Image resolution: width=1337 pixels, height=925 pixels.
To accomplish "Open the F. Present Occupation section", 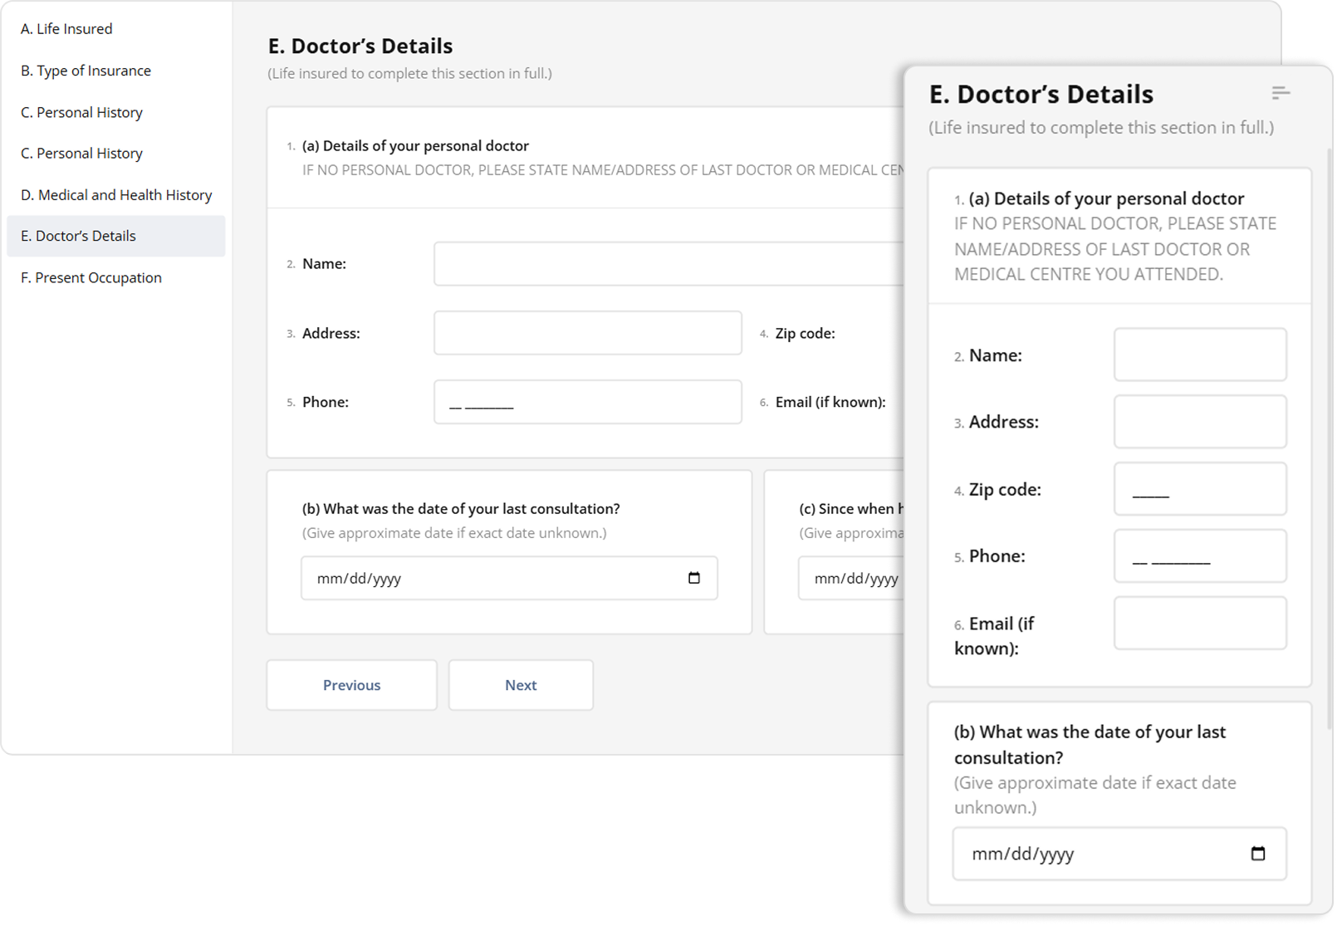I will tap(91, 277).
